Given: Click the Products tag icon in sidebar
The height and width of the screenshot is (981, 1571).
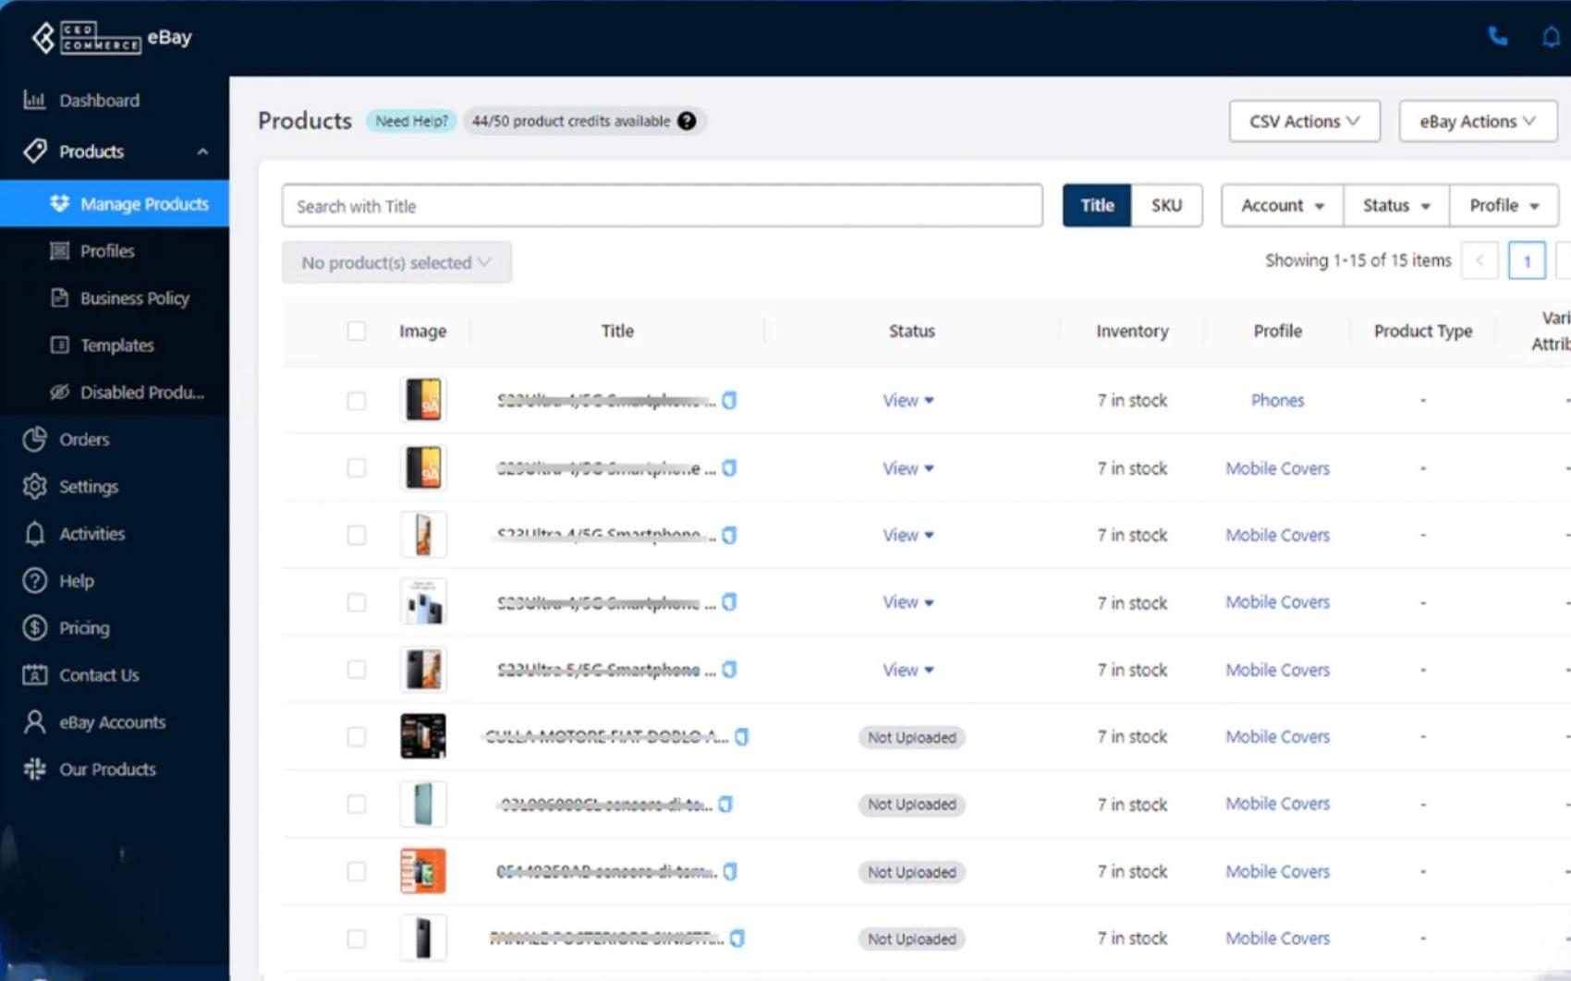Looking at the screenshot, I should tap(35, 151).
